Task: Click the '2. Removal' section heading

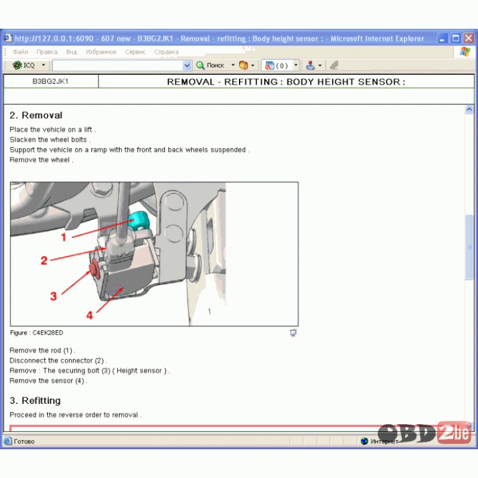Action: point(36,115)
